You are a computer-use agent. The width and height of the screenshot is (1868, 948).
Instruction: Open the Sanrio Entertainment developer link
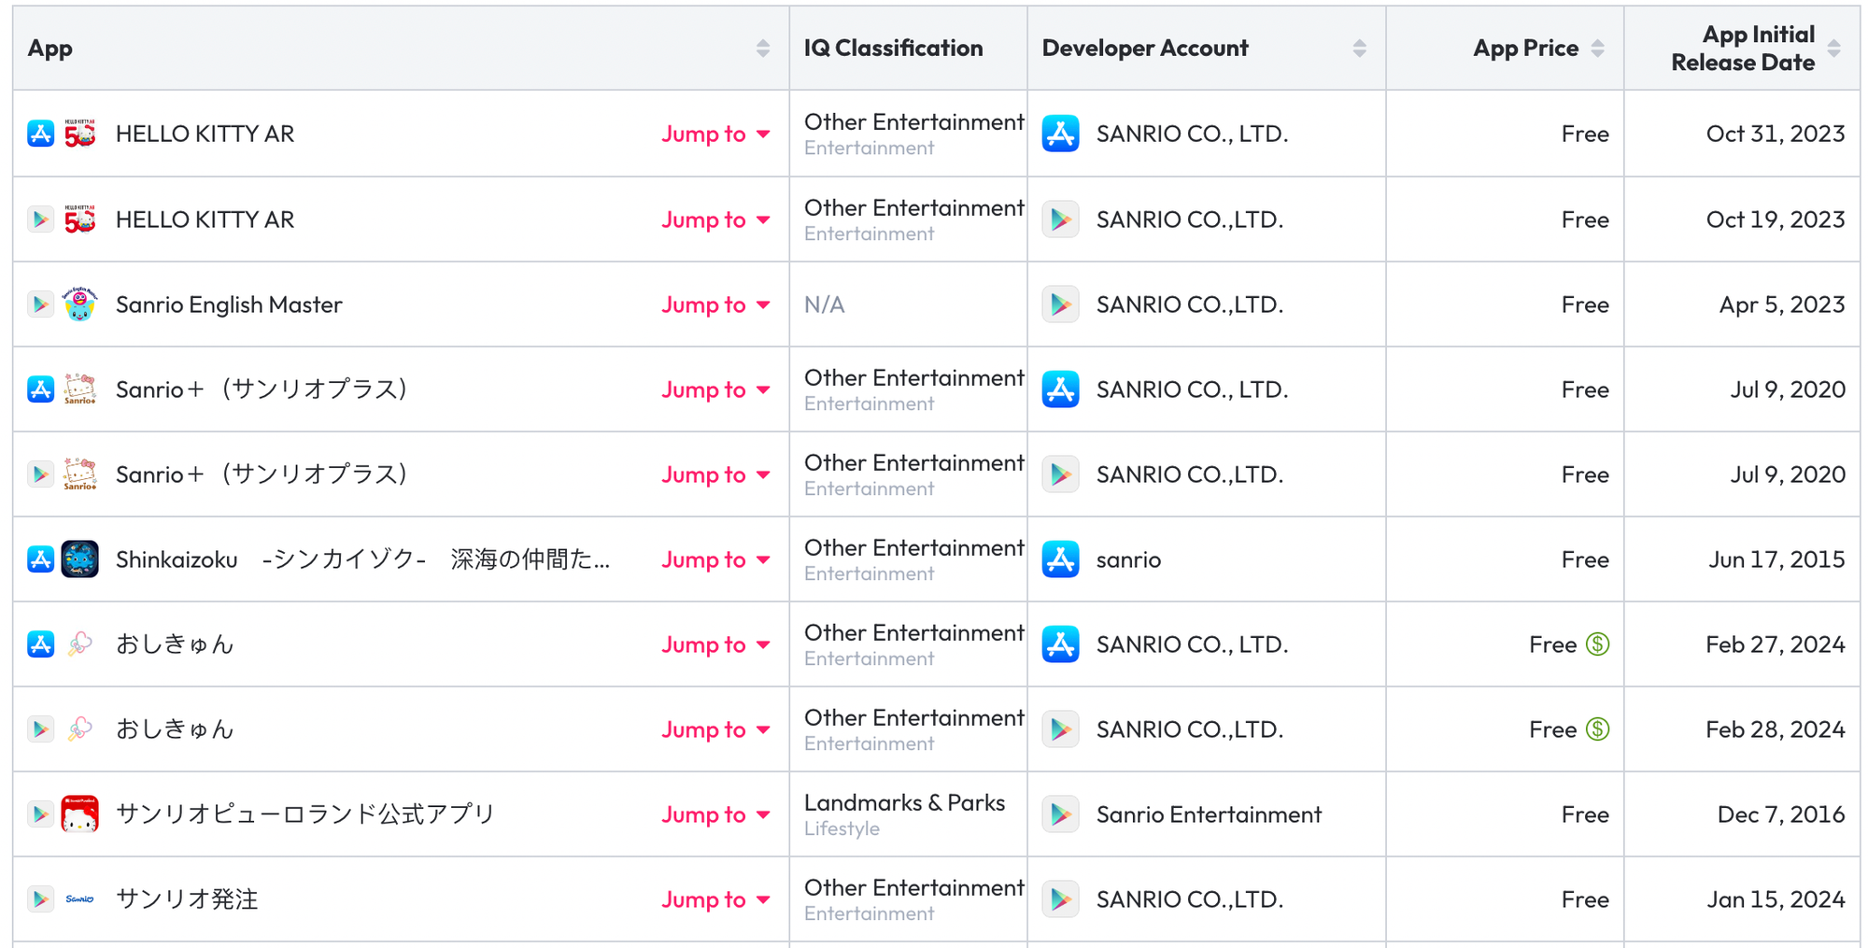1209,814
